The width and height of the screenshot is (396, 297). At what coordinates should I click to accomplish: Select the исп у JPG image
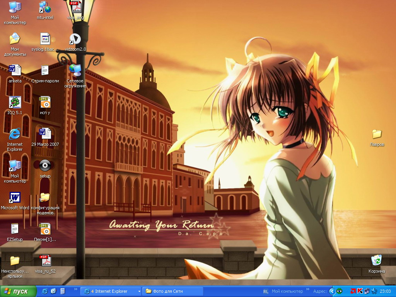(x=45, y=106)
